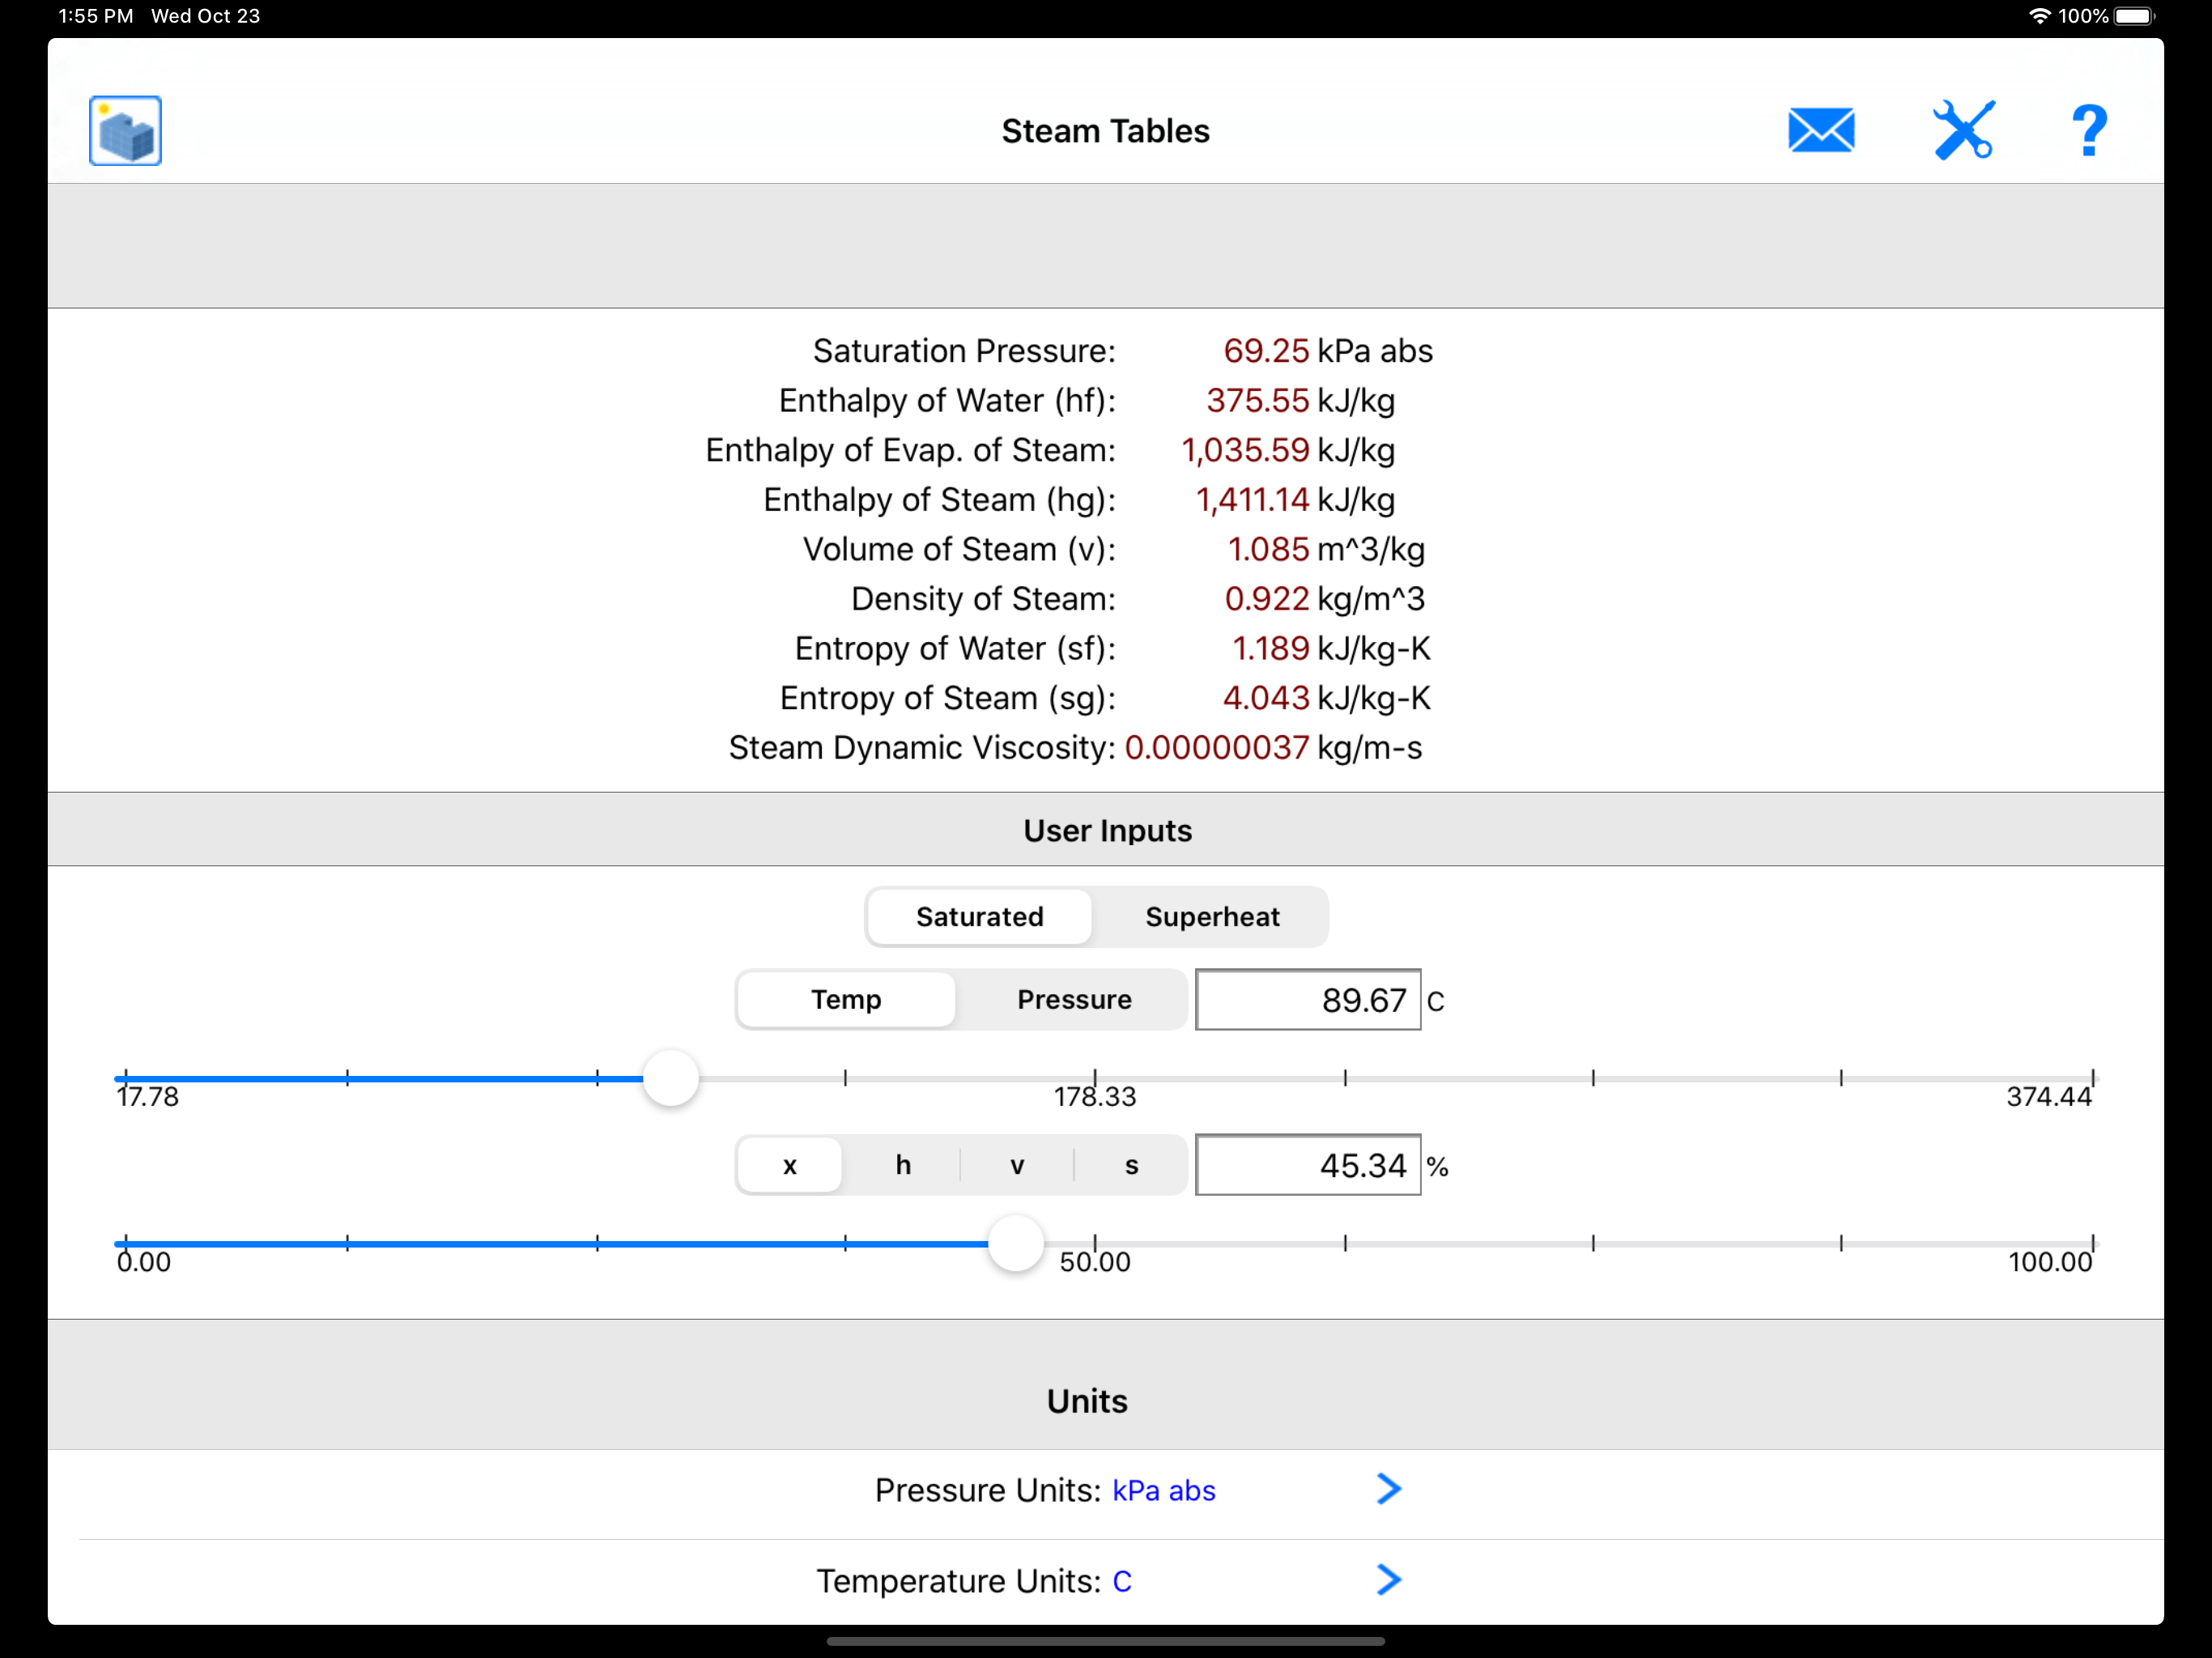2212x1658 pixels.
Task: Expand Temperature Units chevron
Action: click(1389, 1580)
